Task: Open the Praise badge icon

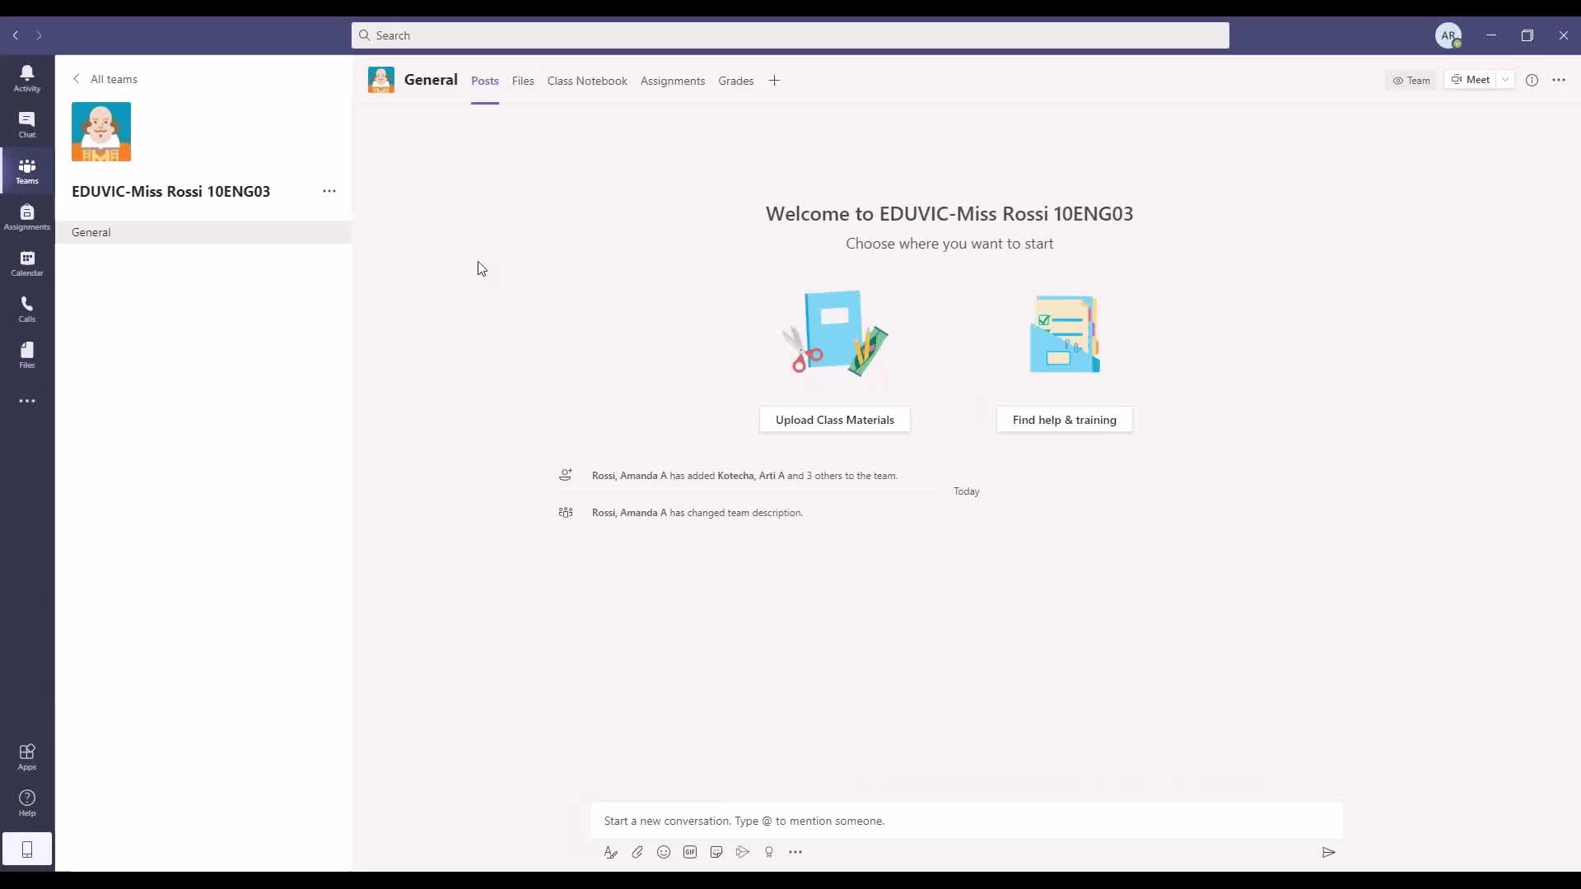Action: tap(769, 852)
